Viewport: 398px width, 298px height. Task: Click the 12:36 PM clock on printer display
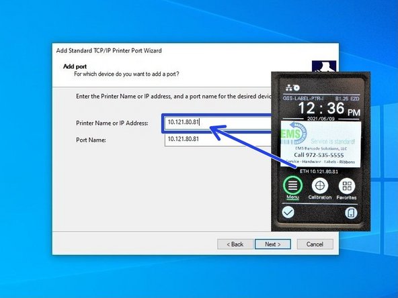(x=329, y=109)
